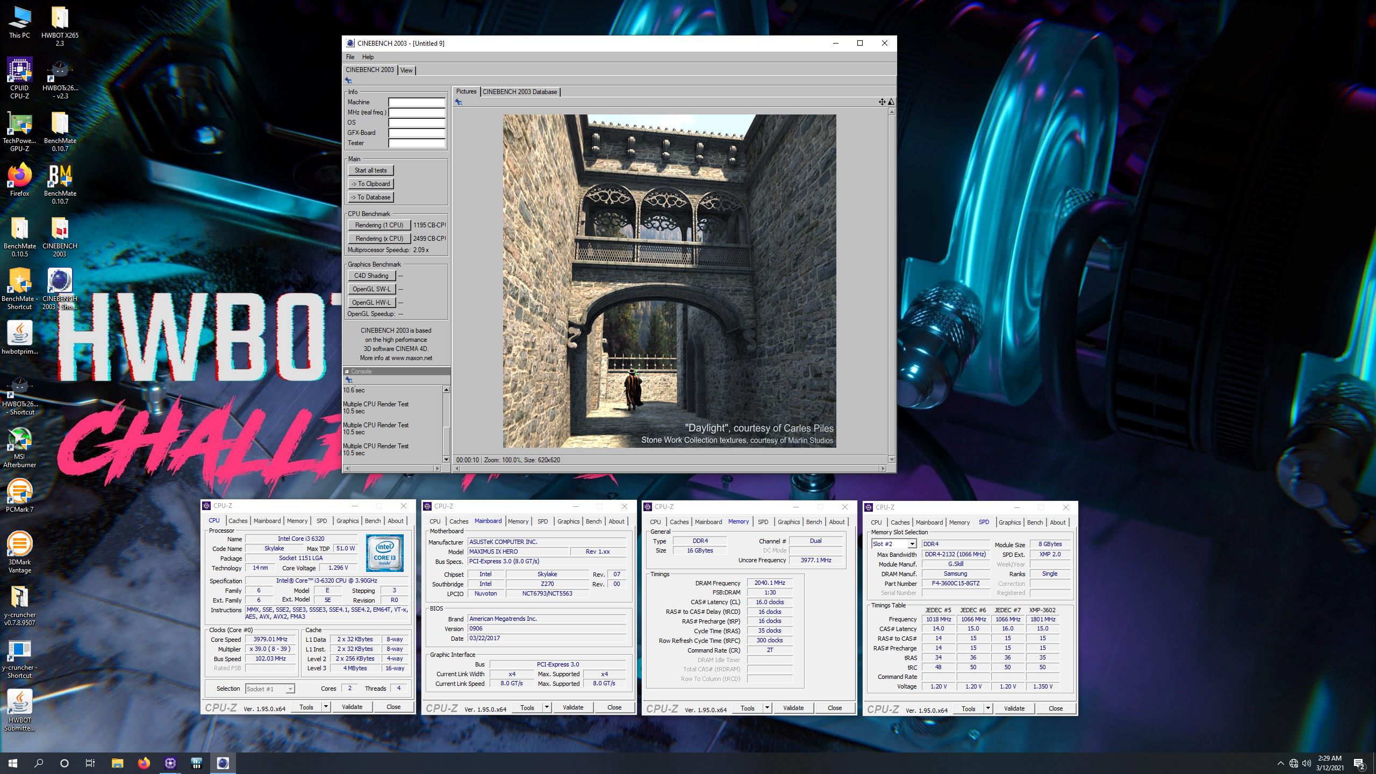Open the CINEBENCH 2003 folder icon on desktop

[x=60, y=236]
